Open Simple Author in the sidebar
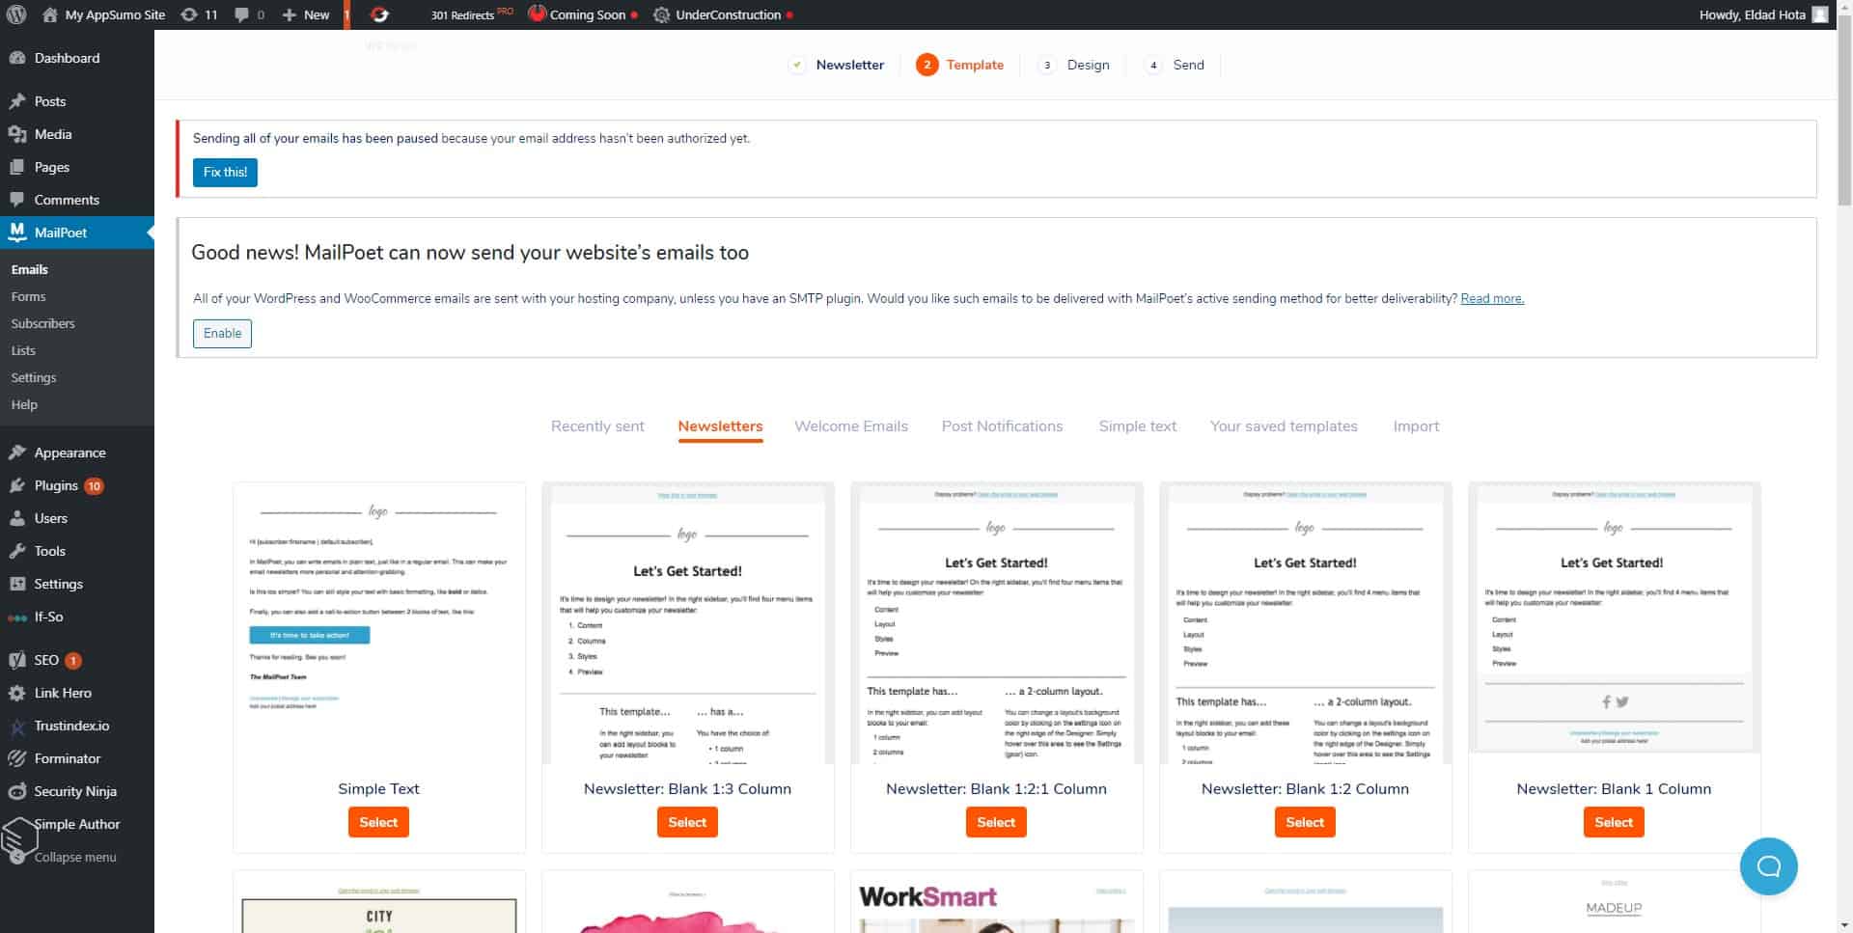Viewport: 1853px width, 933px height. [77, 824]
